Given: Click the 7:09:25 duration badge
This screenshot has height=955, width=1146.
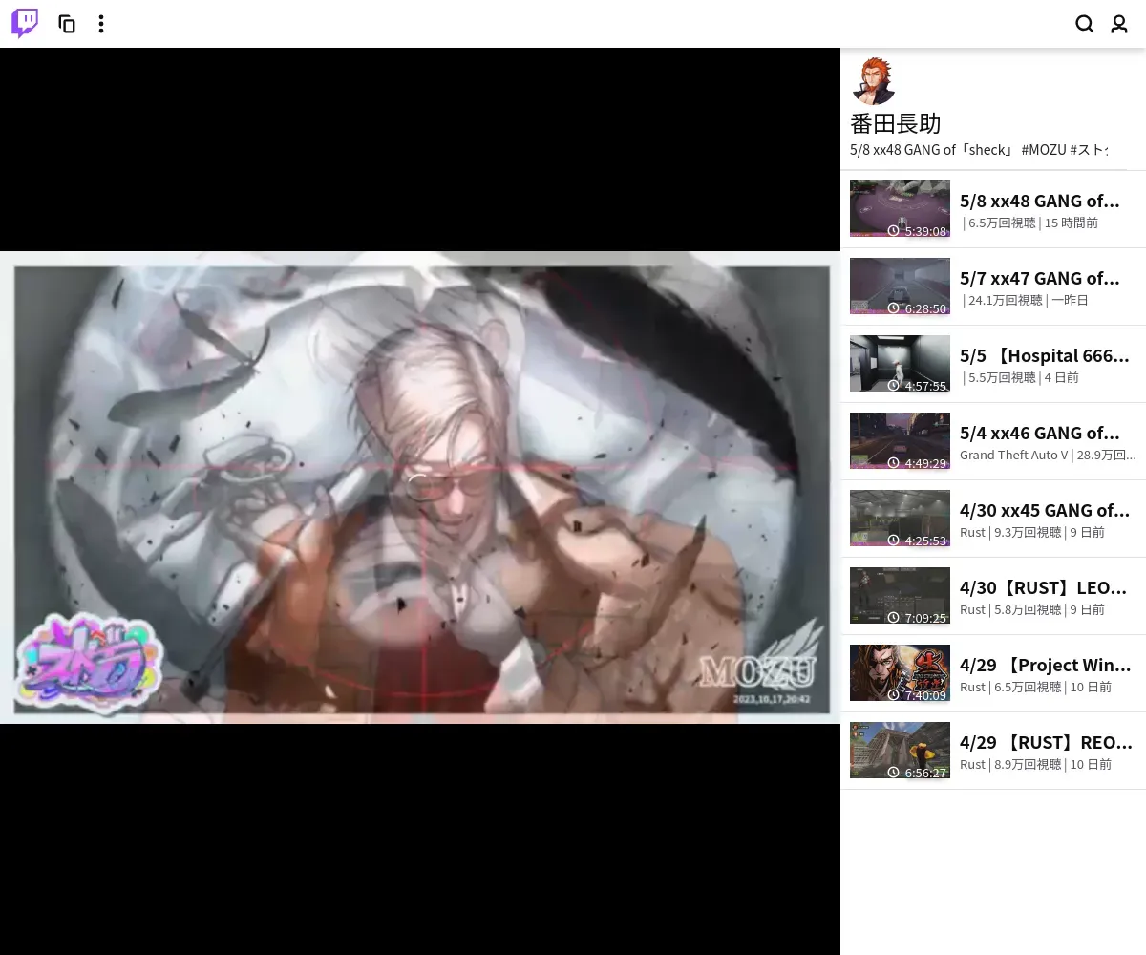Looking at the screenshot, I should [917, 618].
